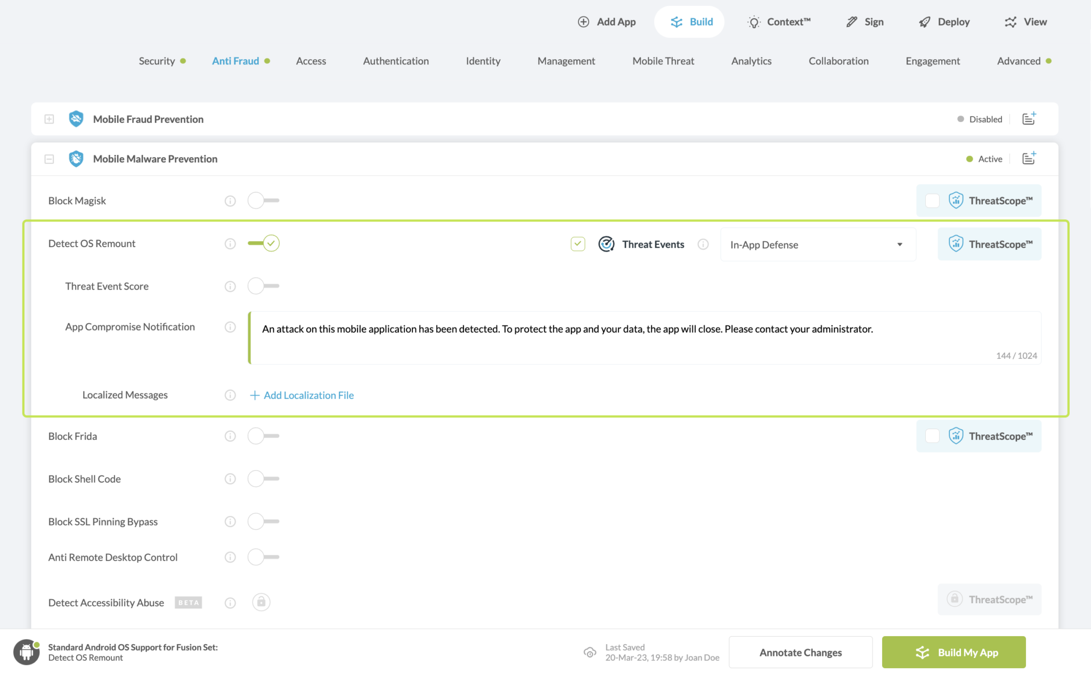The height and width of the screenshot is (674, 1091).
Task: Click the info icon beside Threat Events
Action: pyautogui.click(x=703, y=244)
